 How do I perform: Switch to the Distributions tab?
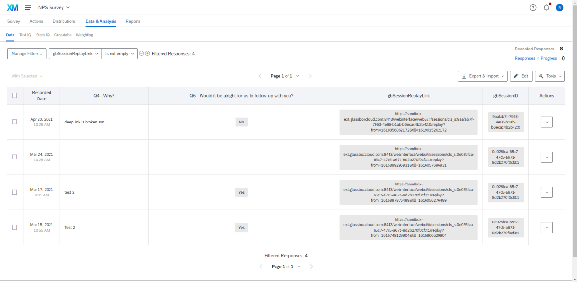[x=64, y=21]
